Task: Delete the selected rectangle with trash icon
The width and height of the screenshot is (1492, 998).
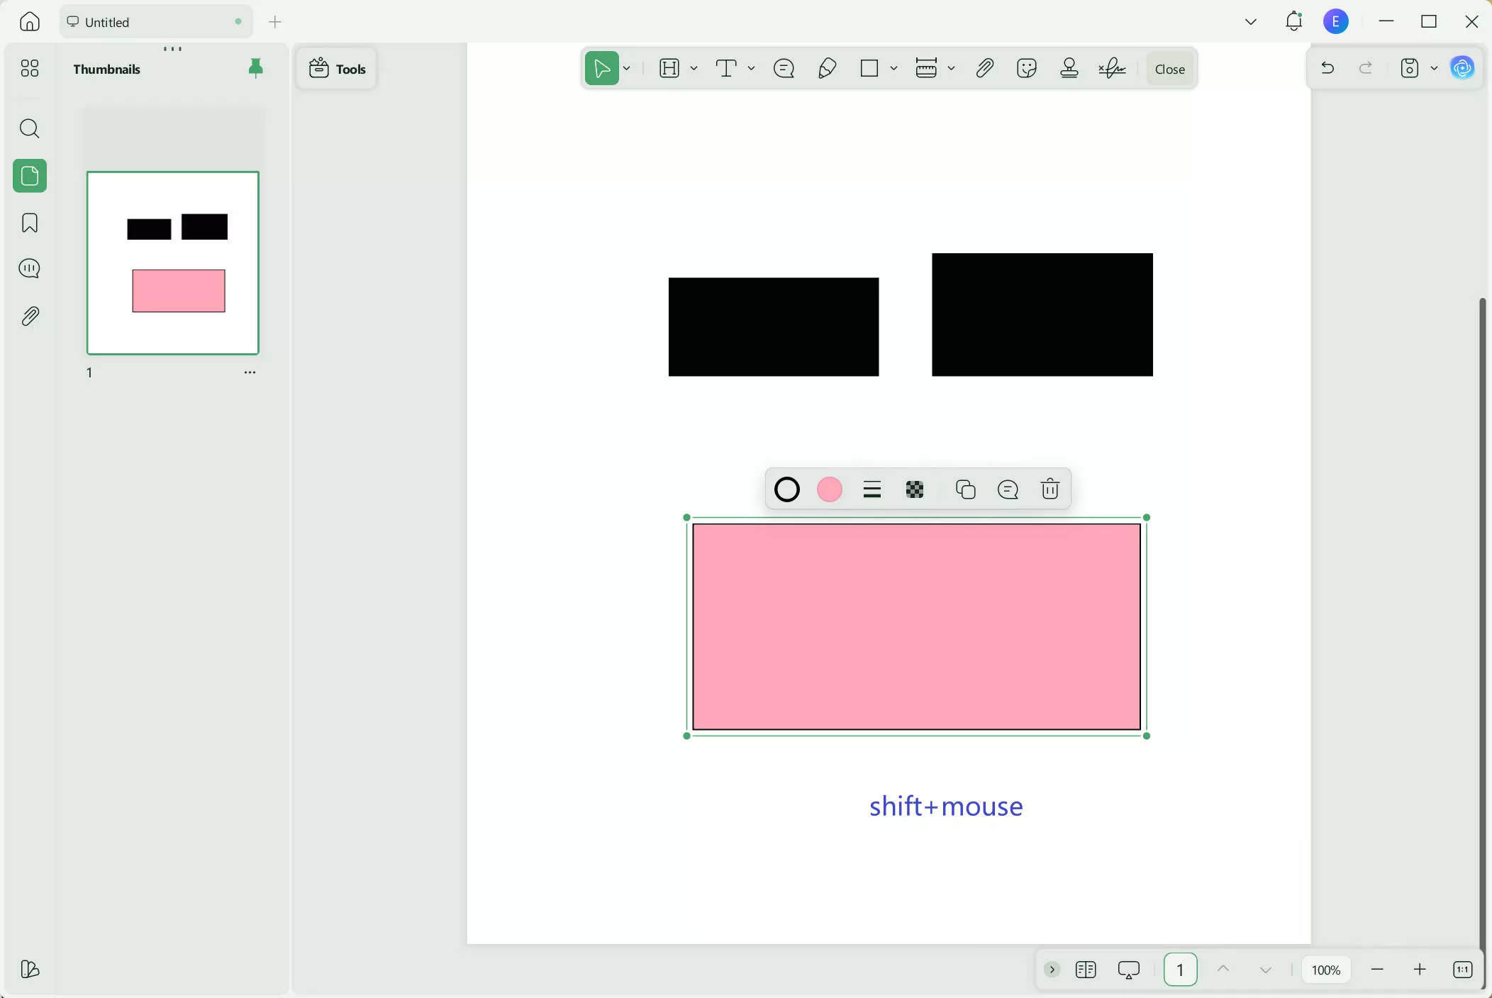Action: (x=1050, y=489)
